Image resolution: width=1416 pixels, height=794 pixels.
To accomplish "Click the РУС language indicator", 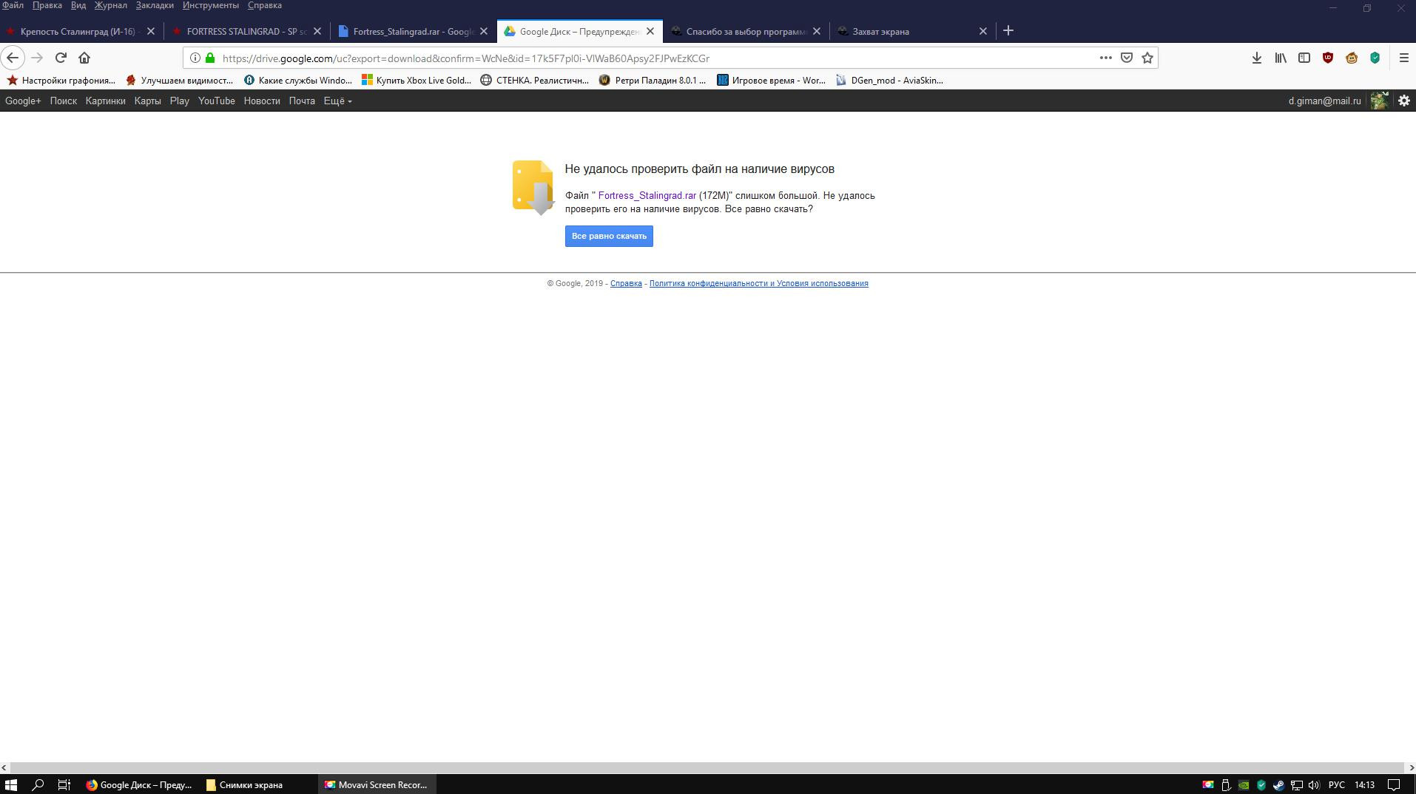I will (1336, 785).
